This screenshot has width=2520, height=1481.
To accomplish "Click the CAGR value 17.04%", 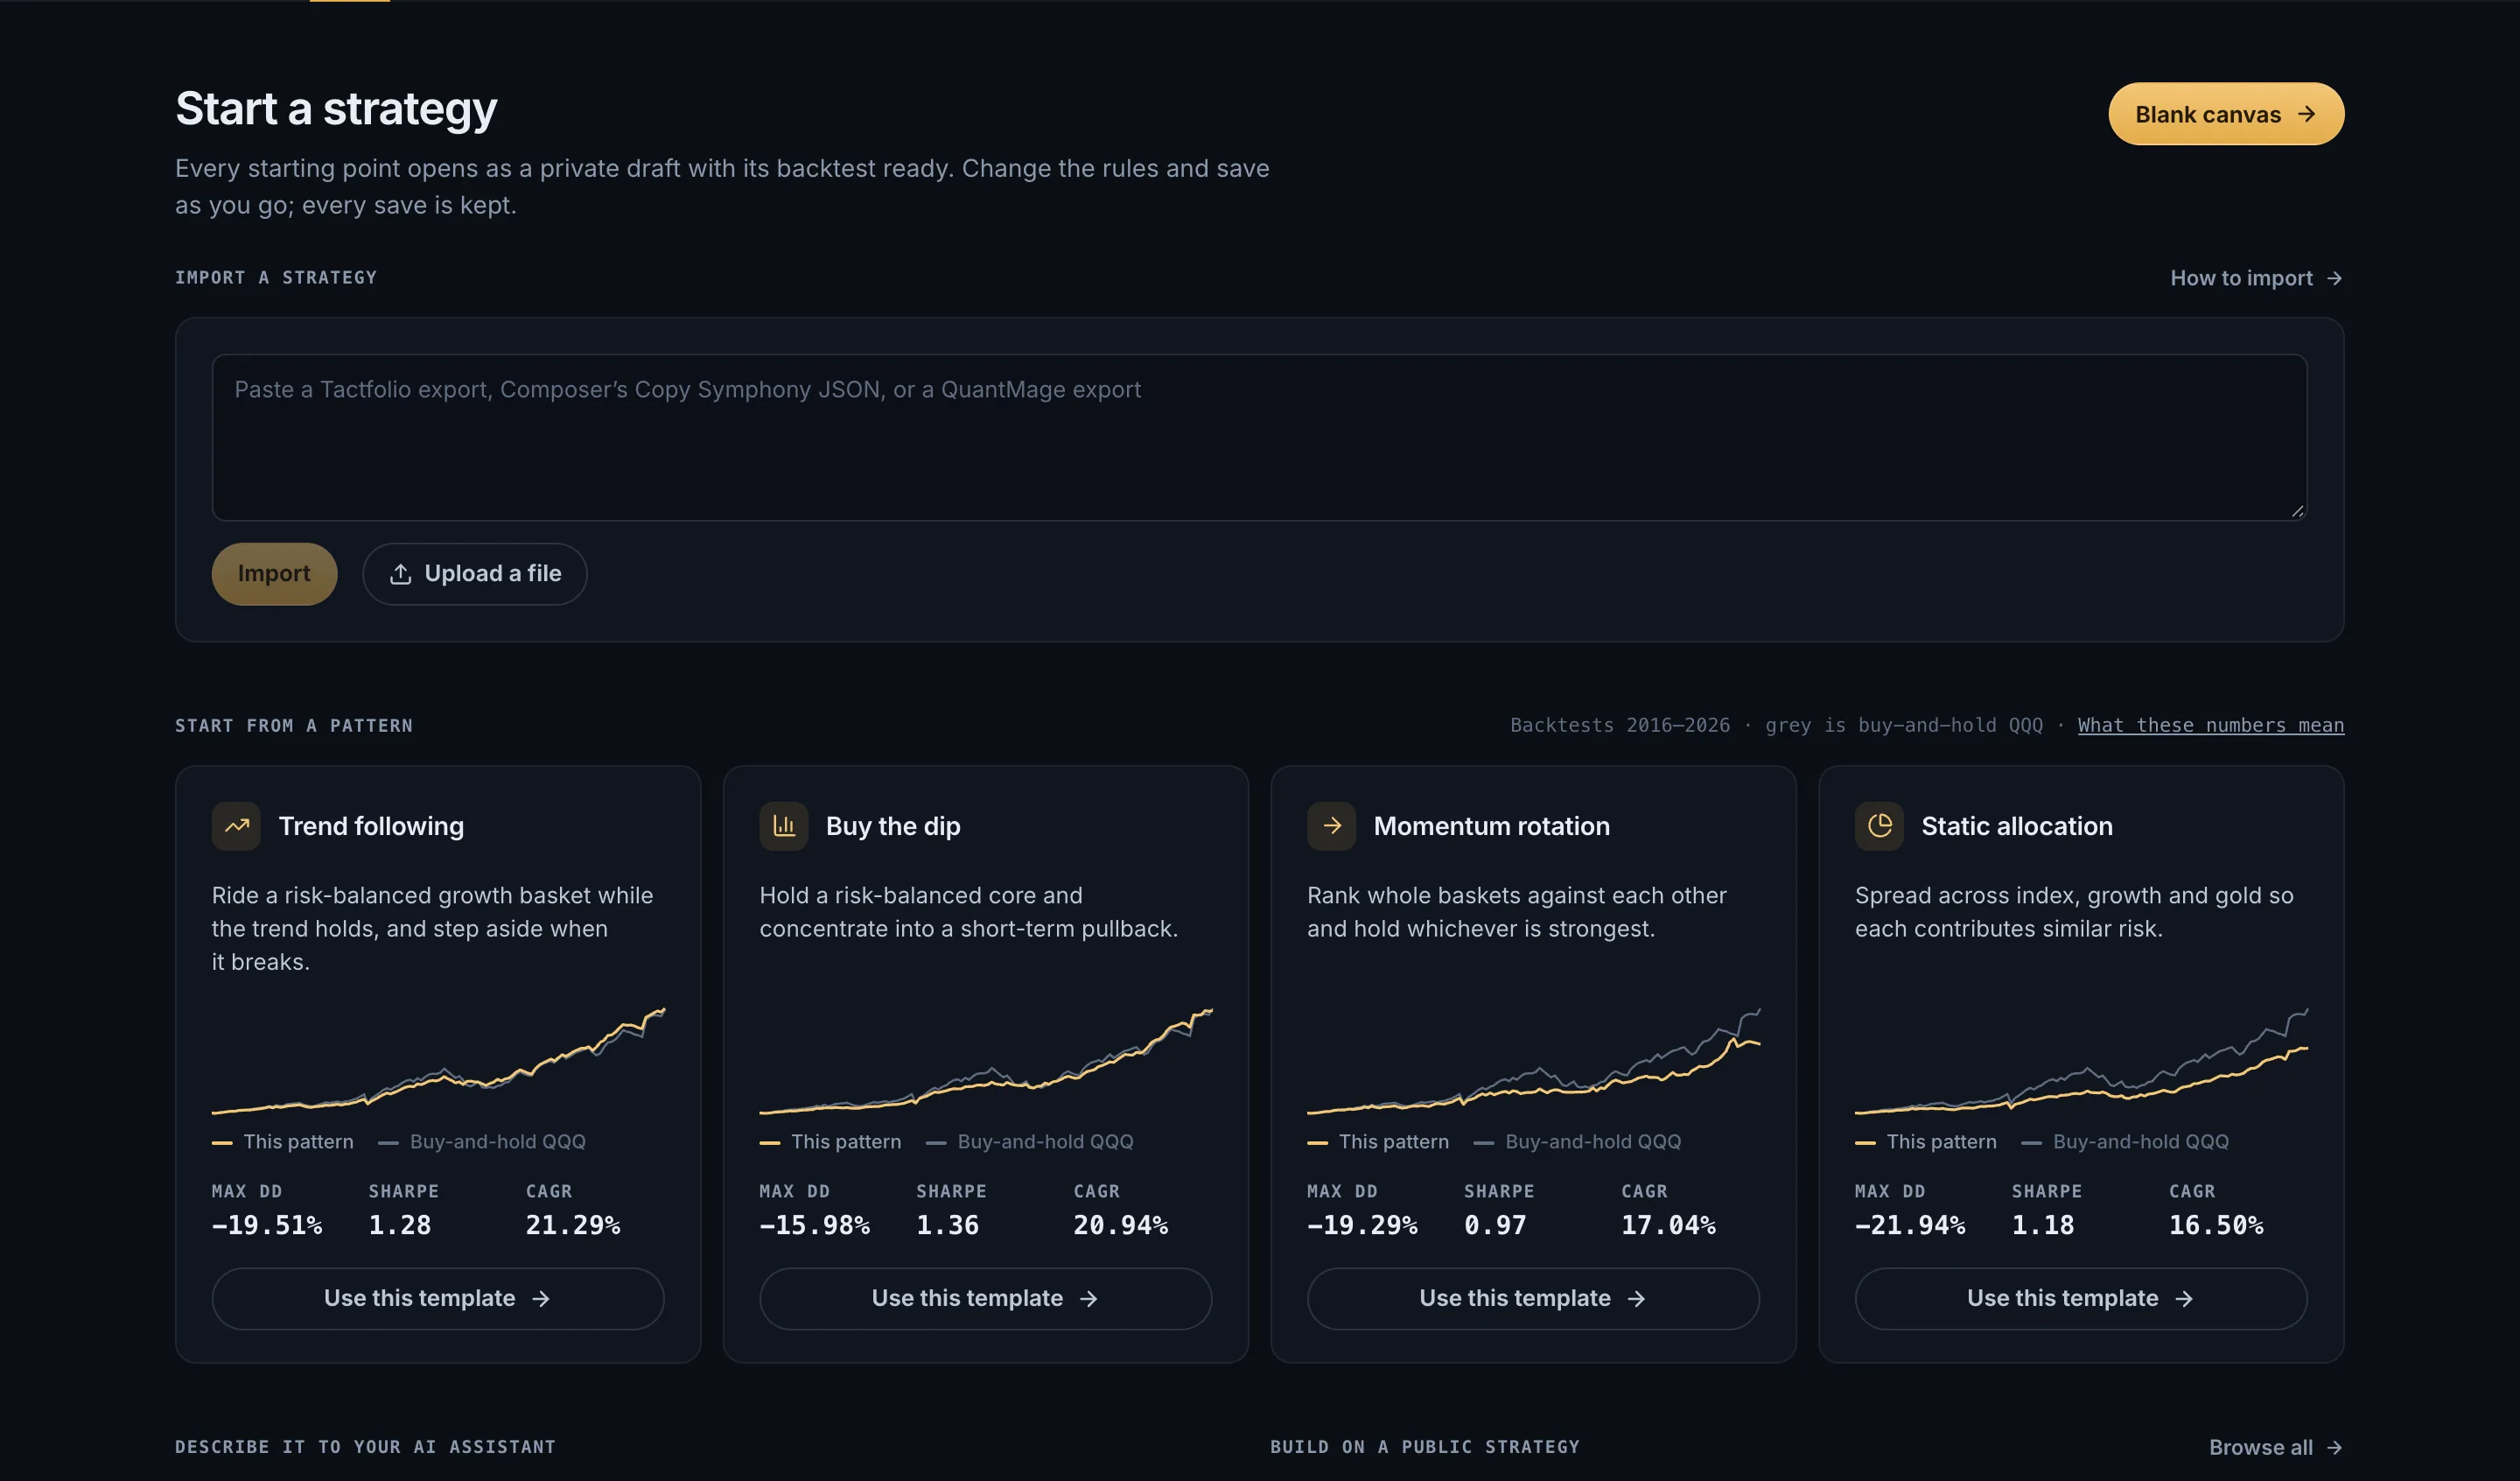I will point(1668,1225).
